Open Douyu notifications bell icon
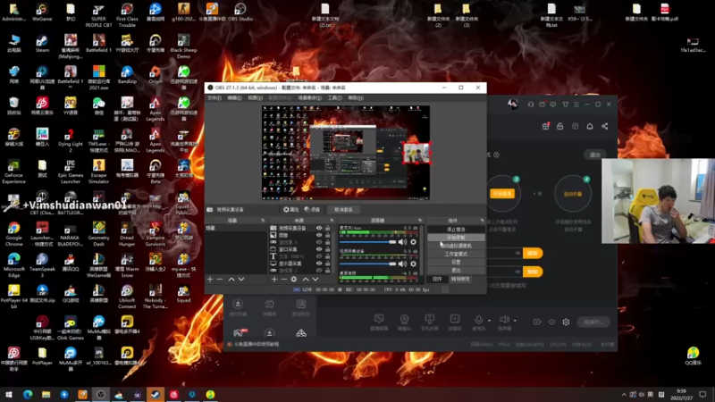Image resolution: width=715 pixels, height=402 pixels. click(x=590, y=126)
